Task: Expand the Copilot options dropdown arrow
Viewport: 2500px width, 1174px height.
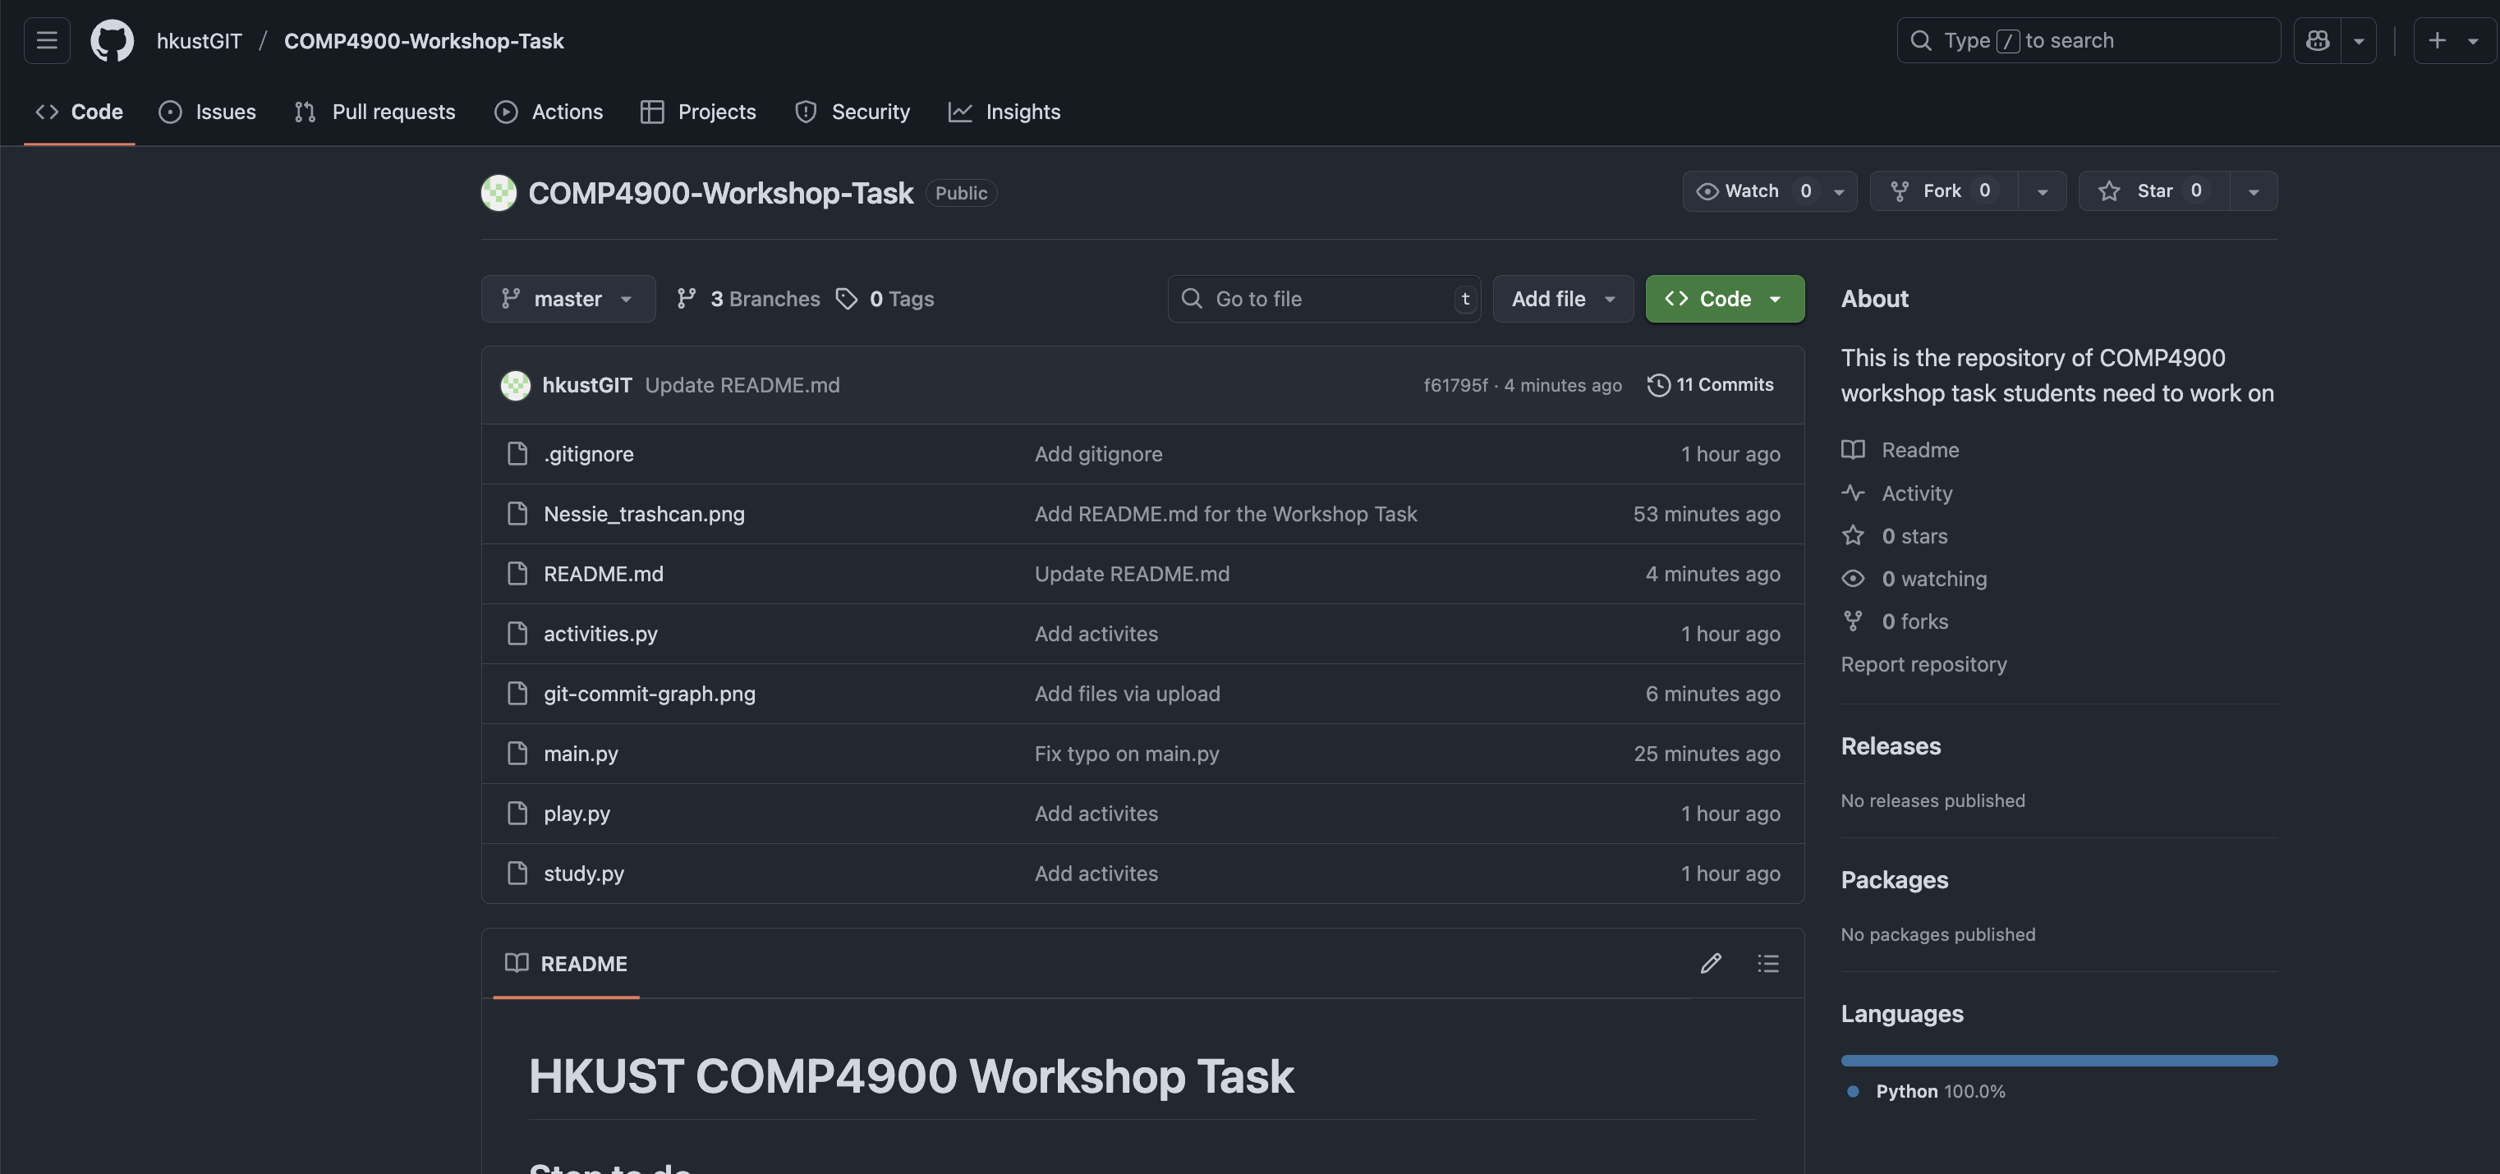Action: tap(2358, 41)
